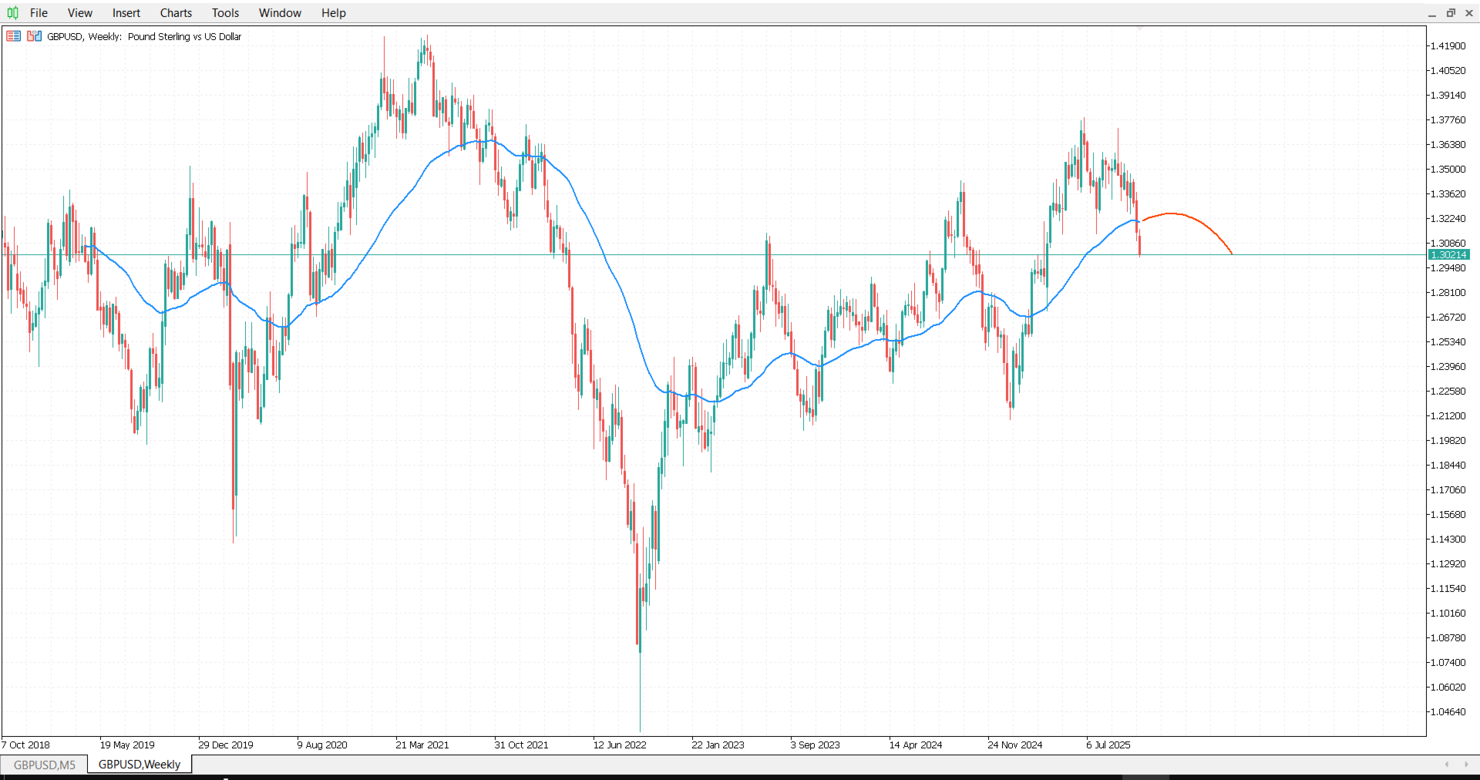1480x780 pixels.
Task: Click the 21 Mar 2021 date label
Action: point(422,745)
